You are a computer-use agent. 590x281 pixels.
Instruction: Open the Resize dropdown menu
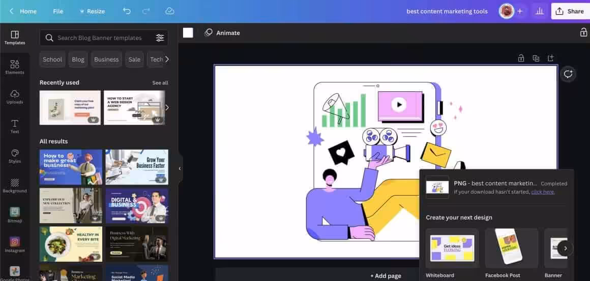[x=92, y=11]
